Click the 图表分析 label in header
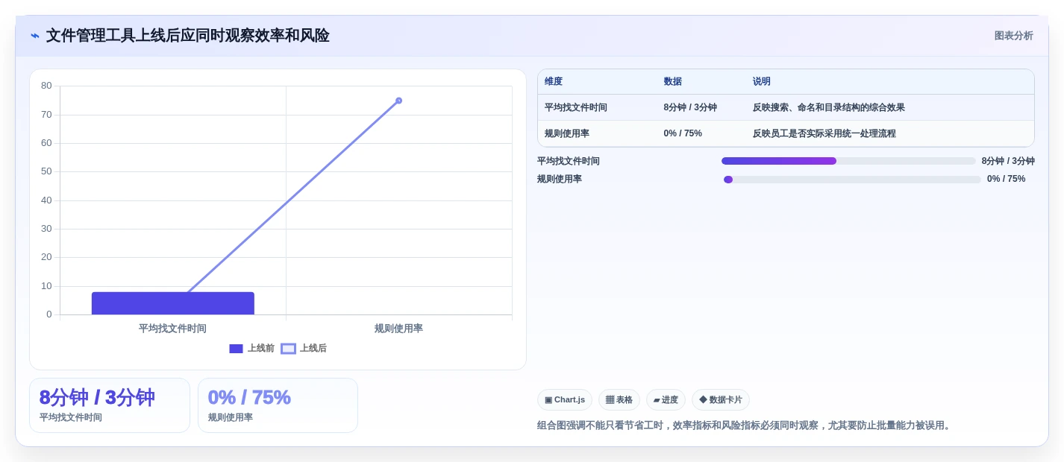Image resolution: width=1064 pixels, height=462 pixels. (1013, 36)
